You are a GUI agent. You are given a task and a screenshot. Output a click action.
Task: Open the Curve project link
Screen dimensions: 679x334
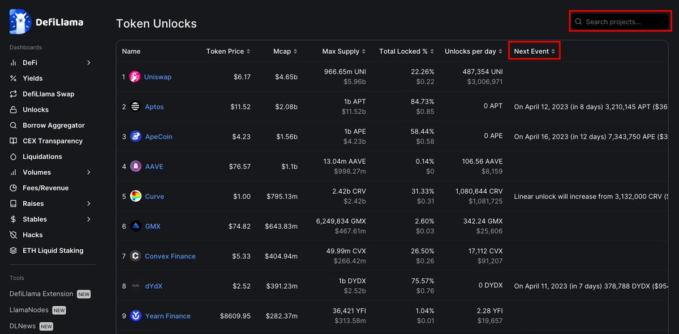[154, 197]
